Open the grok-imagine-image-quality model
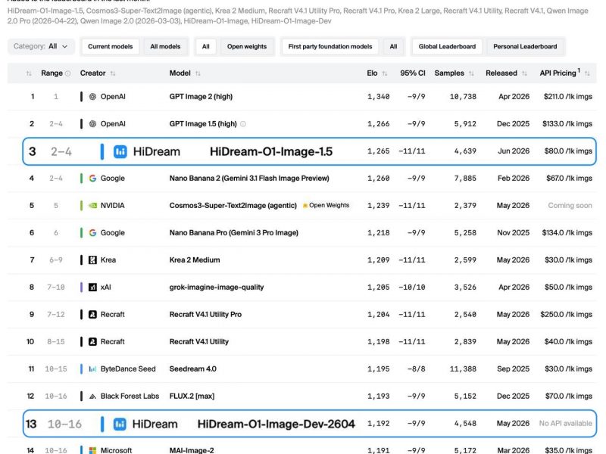Screen dimensions: 606x454 click(217, 288)
